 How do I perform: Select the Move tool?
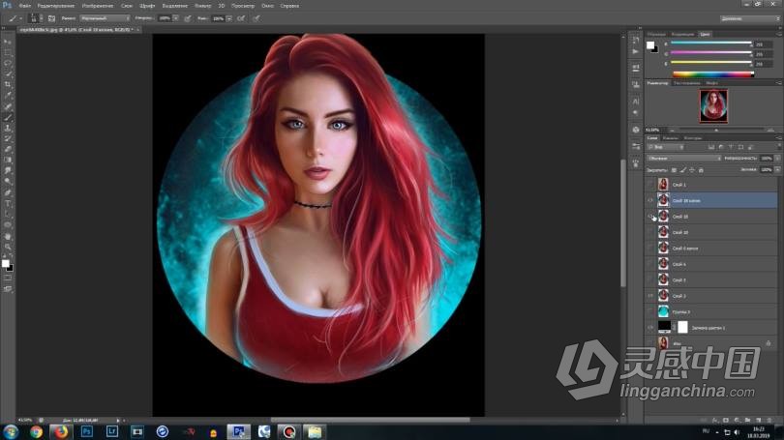(8, 42)
